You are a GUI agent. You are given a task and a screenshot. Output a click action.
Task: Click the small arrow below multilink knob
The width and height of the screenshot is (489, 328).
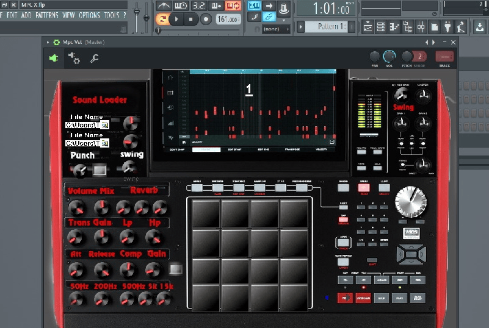[x=284, y=21]
